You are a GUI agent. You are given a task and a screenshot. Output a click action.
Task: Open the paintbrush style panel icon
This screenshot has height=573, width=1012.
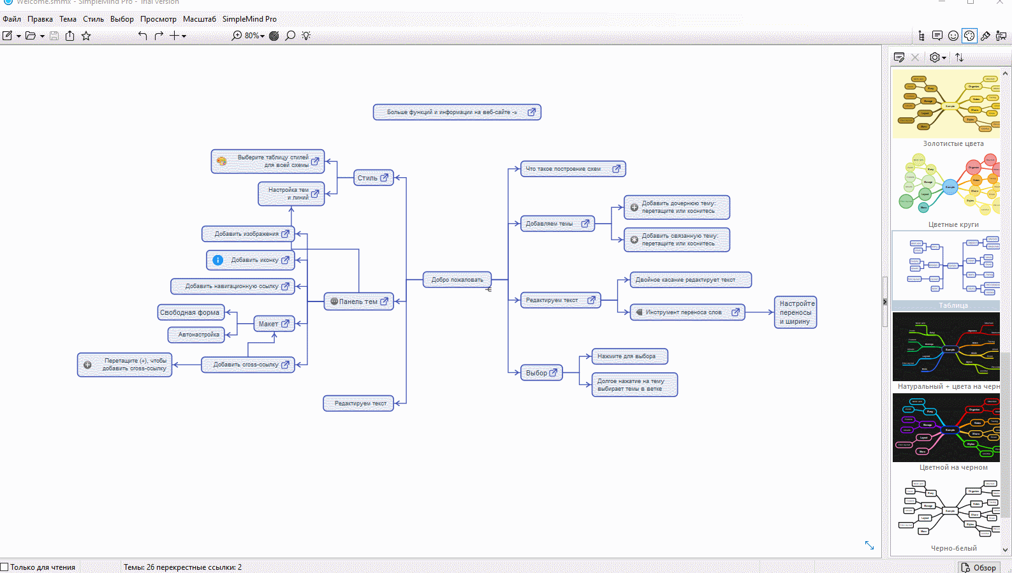(986, 36)
